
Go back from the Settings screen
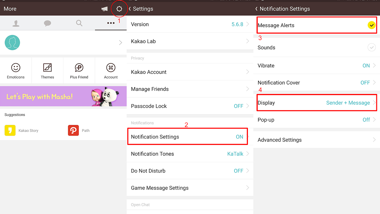click(130, 9)
